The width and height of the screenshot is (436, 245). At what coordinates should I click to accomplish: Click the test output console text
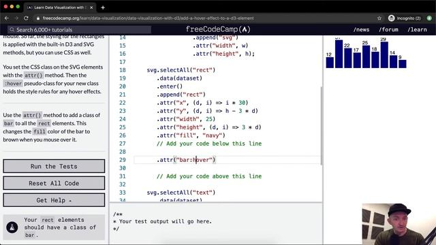coord(162,221)
